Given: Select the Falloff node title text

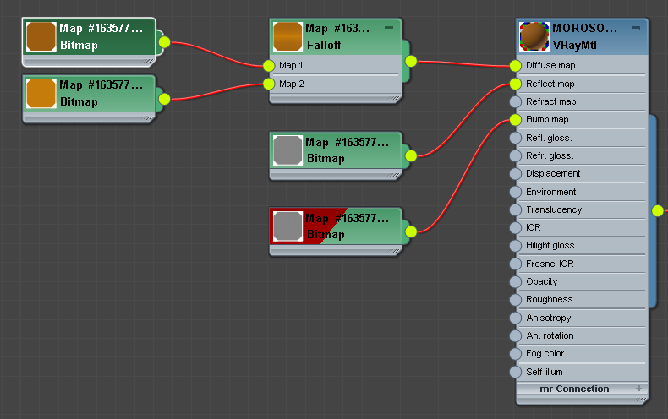Looking at the screenshot, I should coord(324,45).
